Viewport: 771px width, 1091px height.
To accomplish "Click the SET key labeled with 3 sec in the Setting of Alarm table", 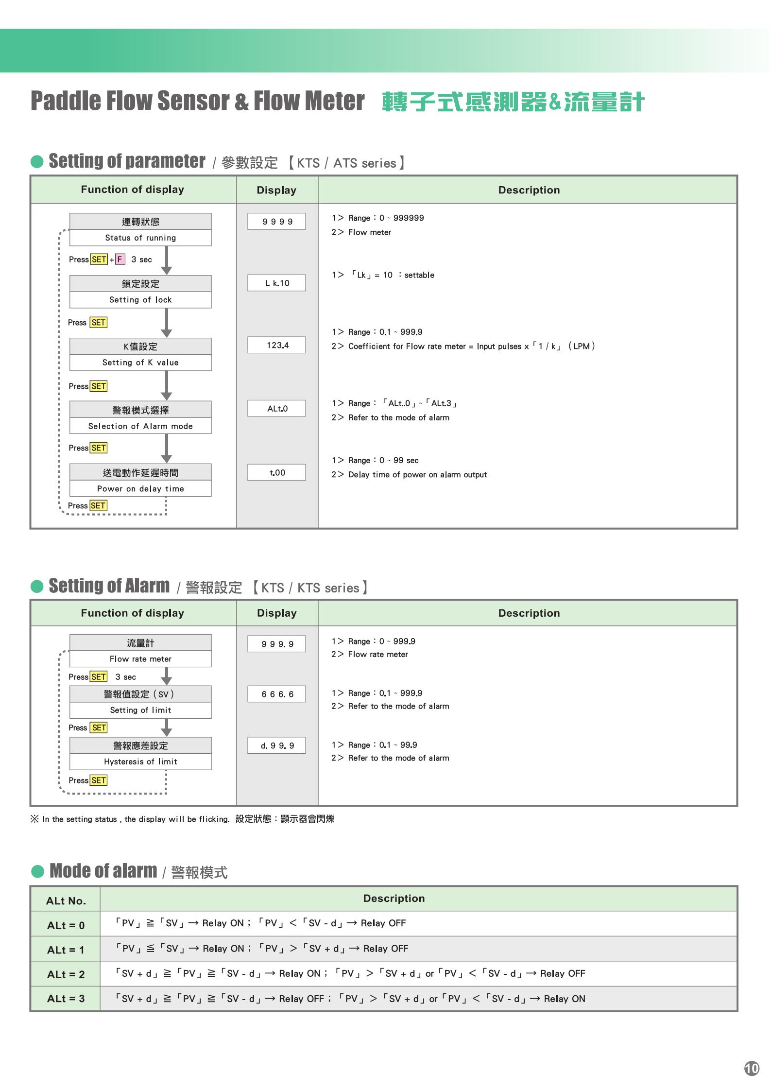I will 98,677.
